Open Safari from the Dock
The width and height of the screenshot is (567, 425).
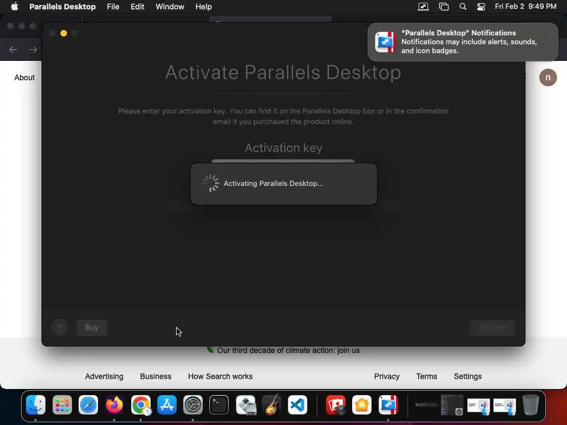[x=88, y=405]
